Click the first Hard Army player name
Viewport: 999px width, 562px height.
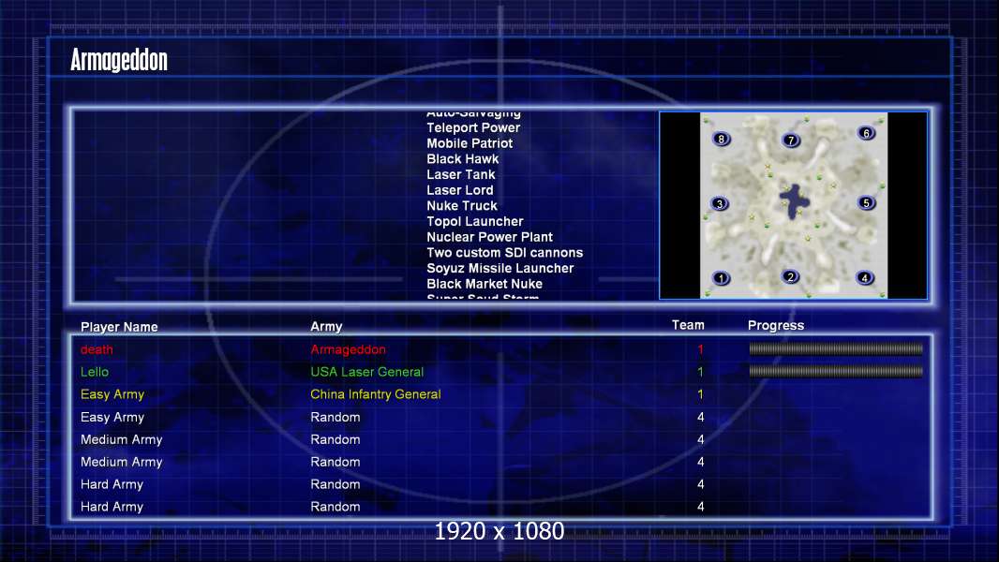[112, 484]
